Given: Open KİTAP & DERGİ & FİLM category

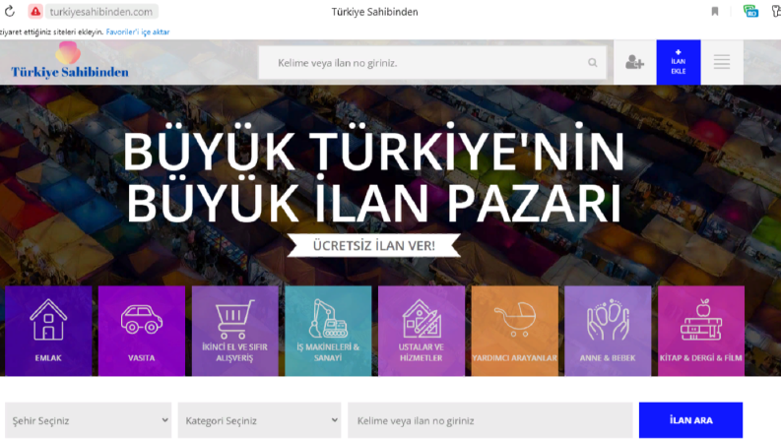Looking at the screenshot, I should pyautogui.click(x=701, y=331).
